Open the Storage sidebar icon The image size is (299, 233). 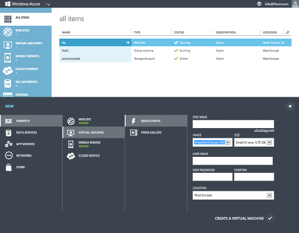pyautogui.click(x=8, y=95)
